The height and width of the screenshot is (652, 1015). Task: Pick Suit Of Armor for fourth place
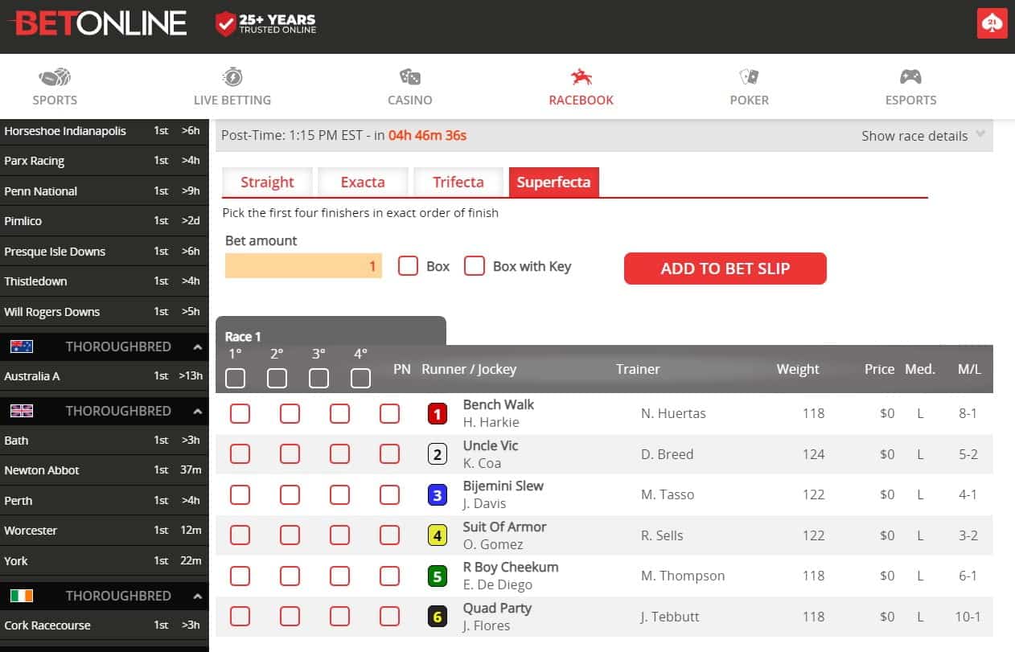tap(389, 535)
